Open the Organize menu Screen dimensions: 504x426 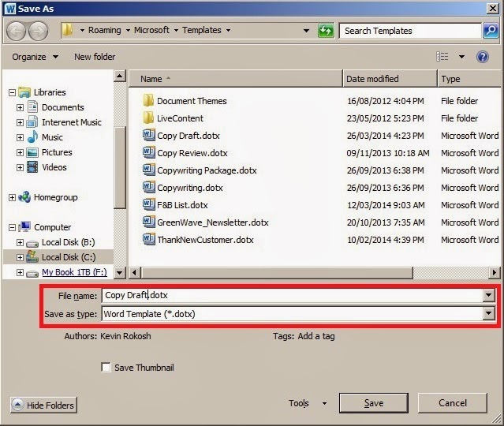tap(35, 57)
